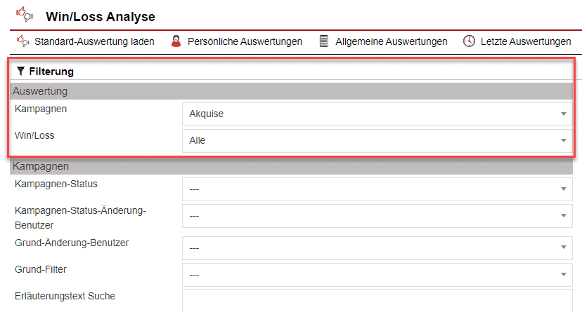Open the Grund-Filter dropdown
This screenshot has width=582, height=312.
(377, 275)
